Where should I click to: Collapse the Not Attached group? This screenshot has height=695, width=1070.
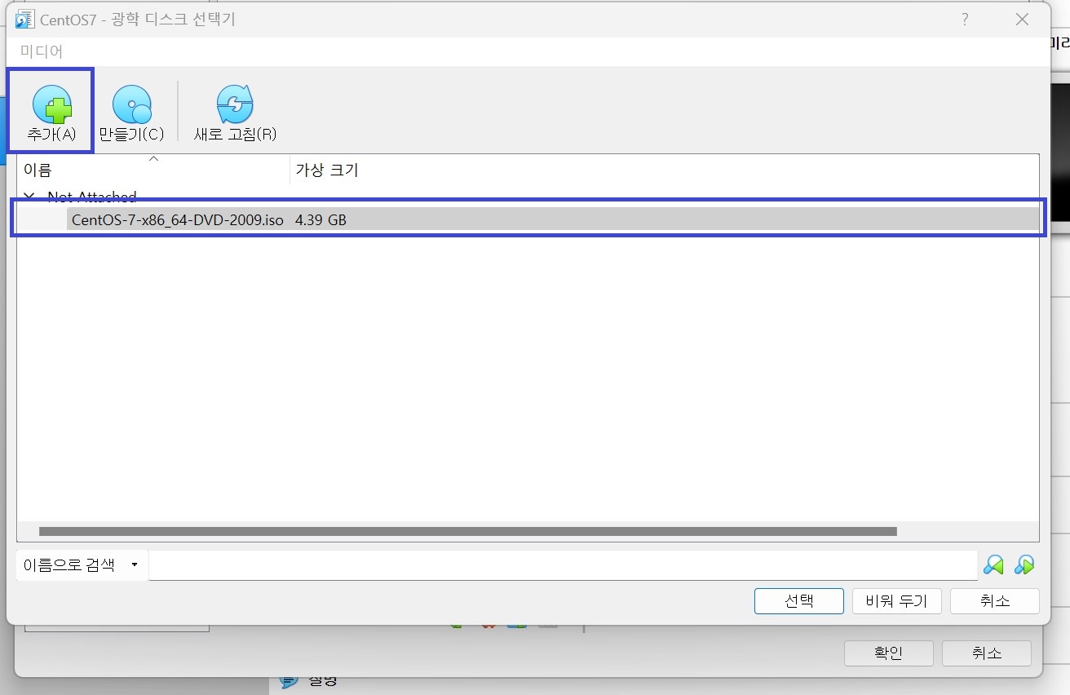29,197
